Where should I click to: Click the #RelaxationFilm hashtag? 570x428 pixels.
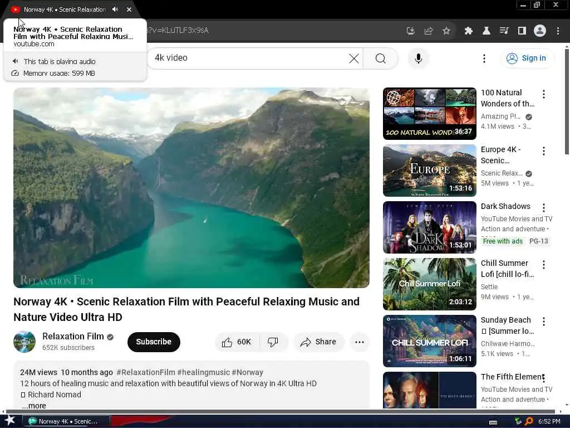pyautogui.click(x=146, y=372)
